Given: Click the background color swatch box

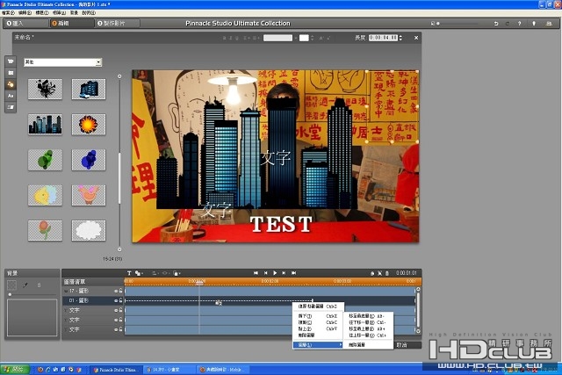Looking at the screenshot, I should click(11, 285).
